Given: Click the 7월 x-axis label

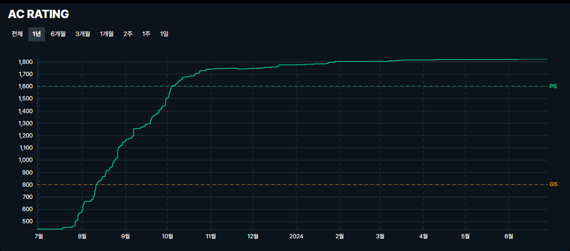Looking at the screenshot, I should click(x=39, y=236).
